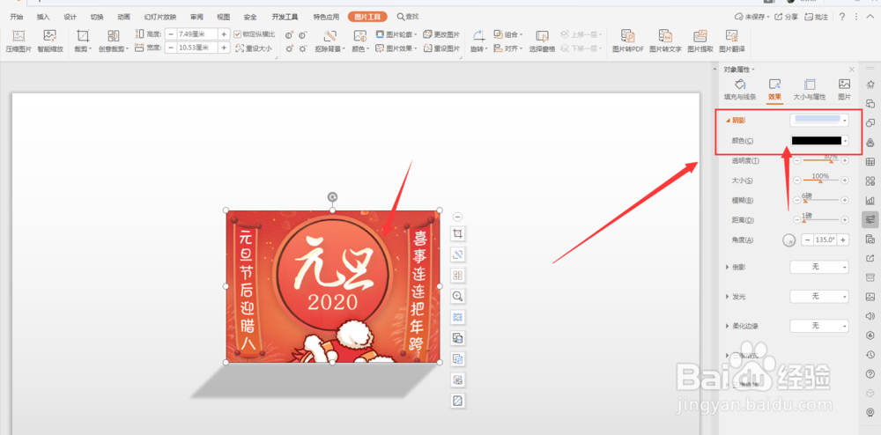Open the black shadow color swatch

(x=818, y=141)
